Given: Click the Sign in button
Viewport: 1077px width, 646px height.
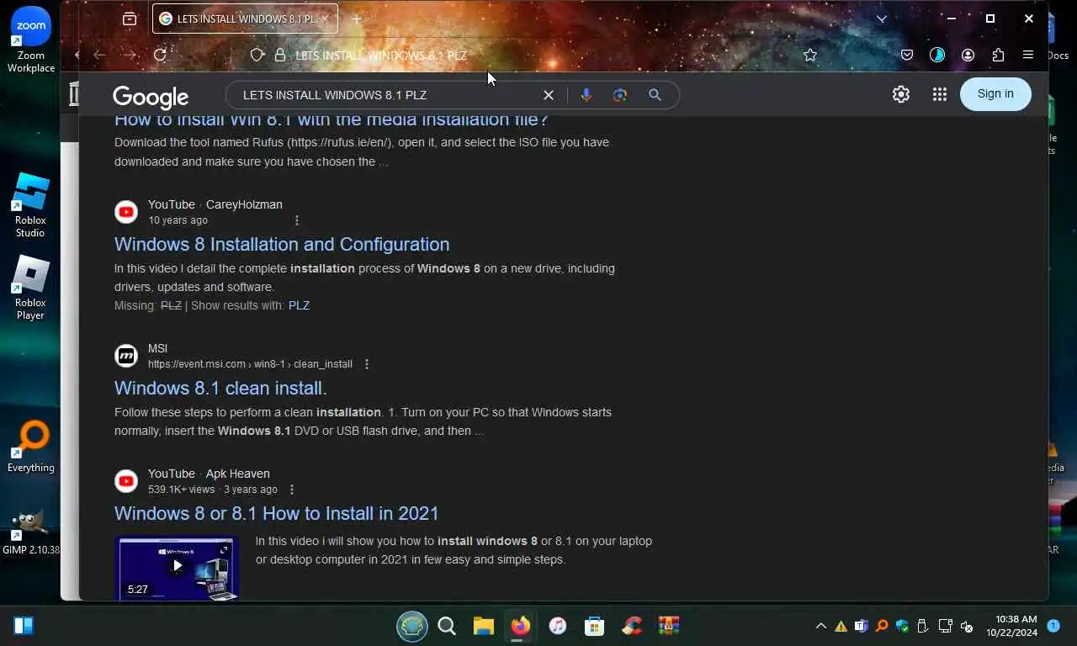Looking at the screenshot, I should click(995, 94).
